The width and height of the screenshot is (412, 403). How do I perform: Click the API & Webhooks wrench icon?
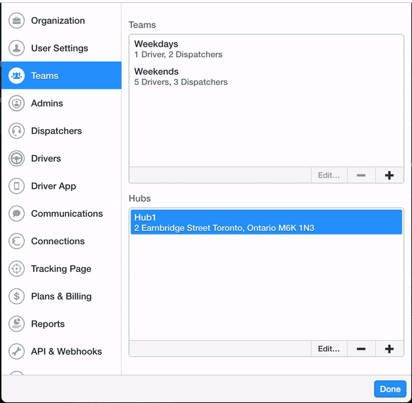pos(16,352)
